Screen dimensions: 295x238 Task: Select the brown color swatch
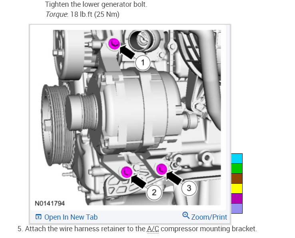pos(237,178)
